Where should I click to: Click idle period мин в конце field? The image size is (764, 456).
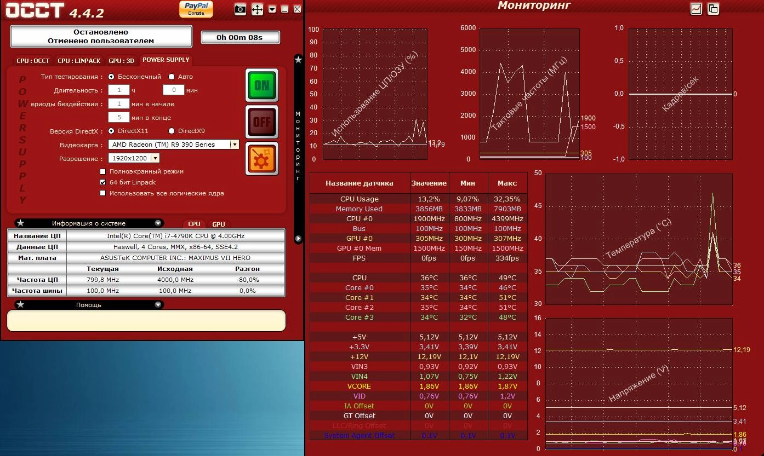[119, 118]
